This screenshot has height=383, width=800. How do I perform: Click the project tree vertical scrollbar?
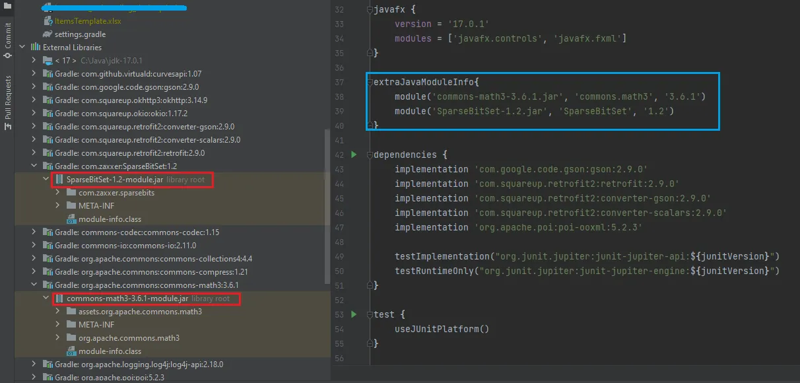point(328,205)
